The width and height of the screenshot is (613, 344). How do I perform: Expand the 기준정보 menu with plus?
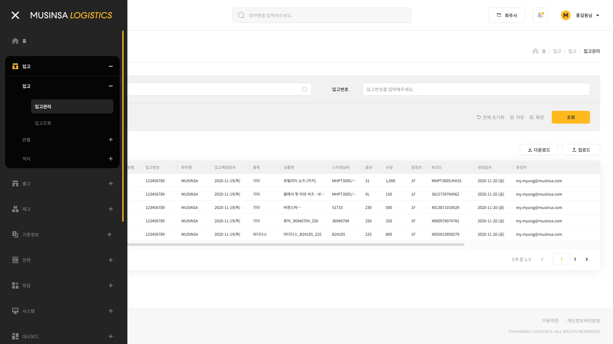pos(110,234)
